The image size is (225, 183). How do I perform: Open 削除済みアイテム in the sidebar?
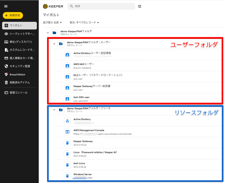tap(19, 82)
